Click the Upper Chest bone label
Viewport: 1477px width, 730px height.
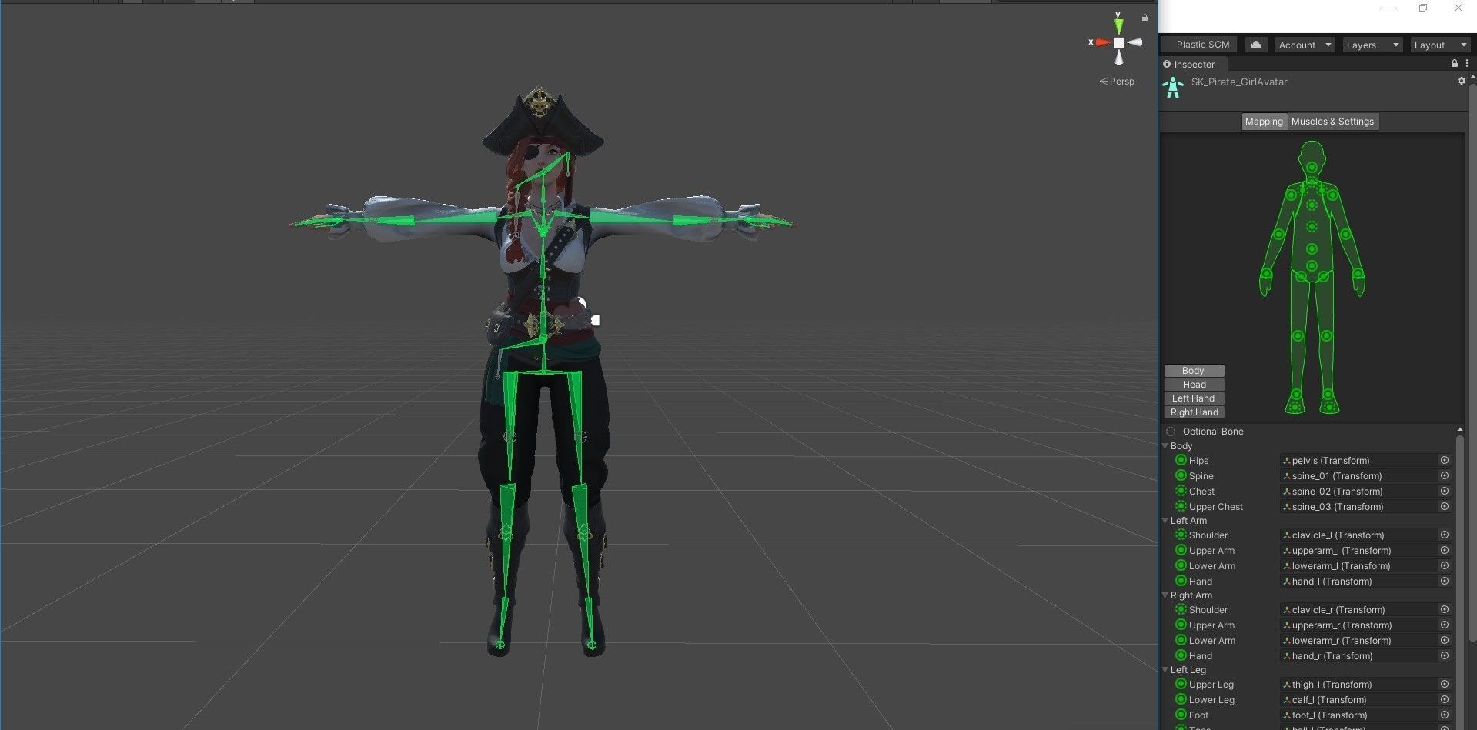pos(1215,507)
